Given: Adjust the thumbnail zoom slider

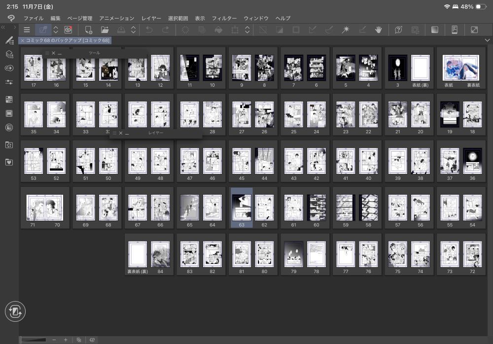Looking at the screenshot, I should tap(34, 340).
